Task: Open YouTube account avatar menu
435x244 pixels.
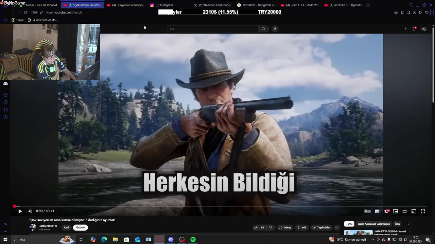Action: [424, 29]
